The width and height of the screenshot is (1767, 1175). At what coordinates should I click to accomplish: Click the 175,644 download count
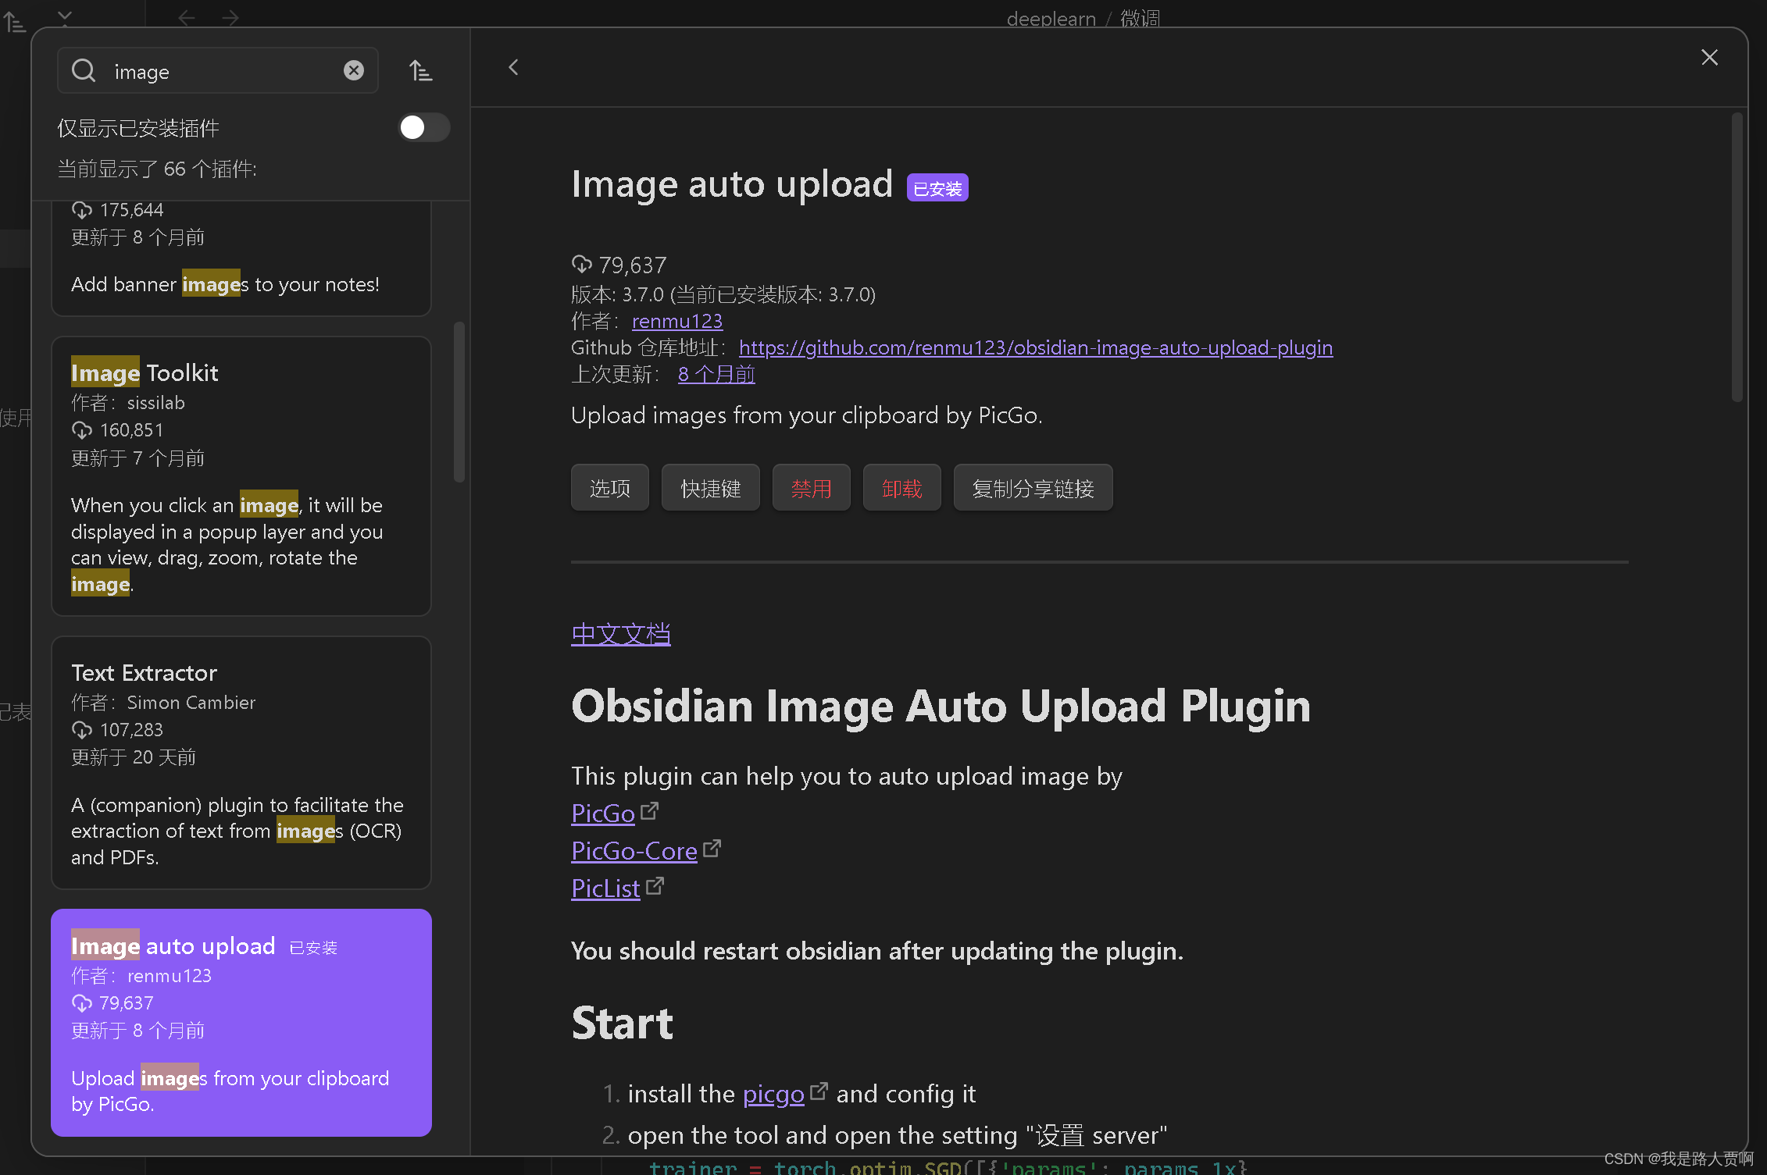click(x=132, y=210)
